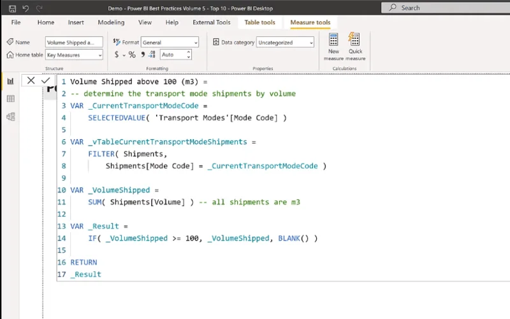Click SELECTEDVALUE function on line 4
The width and height of the screenshot is (510, 319).
click(117, 117)
